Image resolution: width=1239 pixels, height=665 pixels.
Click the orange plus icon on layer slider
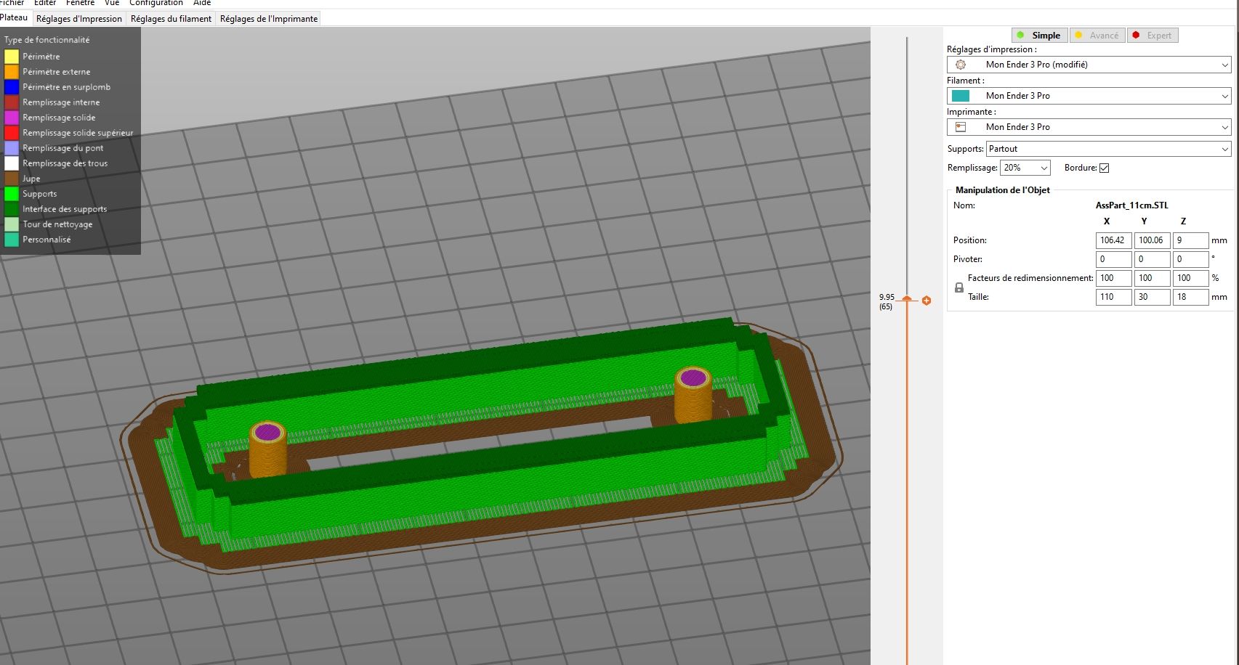click(927, 301)
